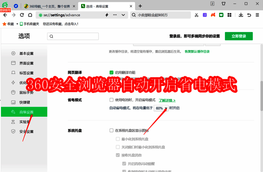
Task: Open 了解详情 link for power saving
Action: pyautogui.click(x=167, y=100)
